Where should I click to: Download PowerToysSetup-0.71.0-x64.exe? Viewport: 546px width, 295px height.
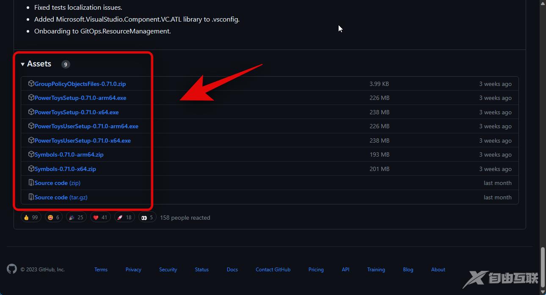tap(77, 112)
